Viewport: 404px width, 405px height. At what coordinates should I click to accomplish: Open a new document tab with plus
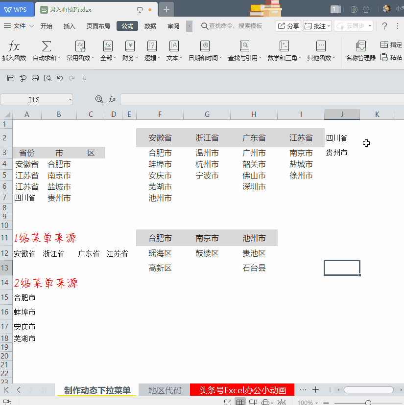pos(166,10)
